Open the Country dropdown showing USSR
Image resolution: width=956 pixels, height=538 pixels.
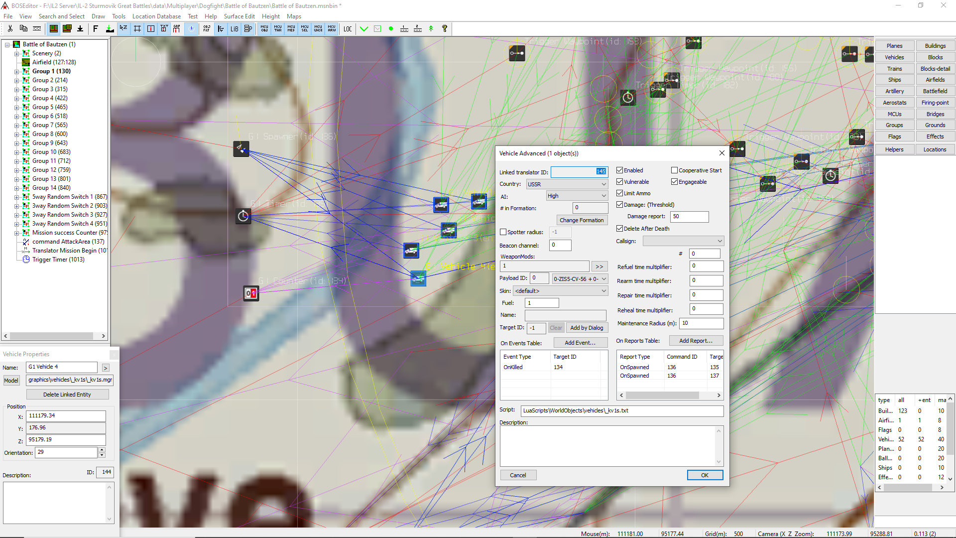(567, 184)
